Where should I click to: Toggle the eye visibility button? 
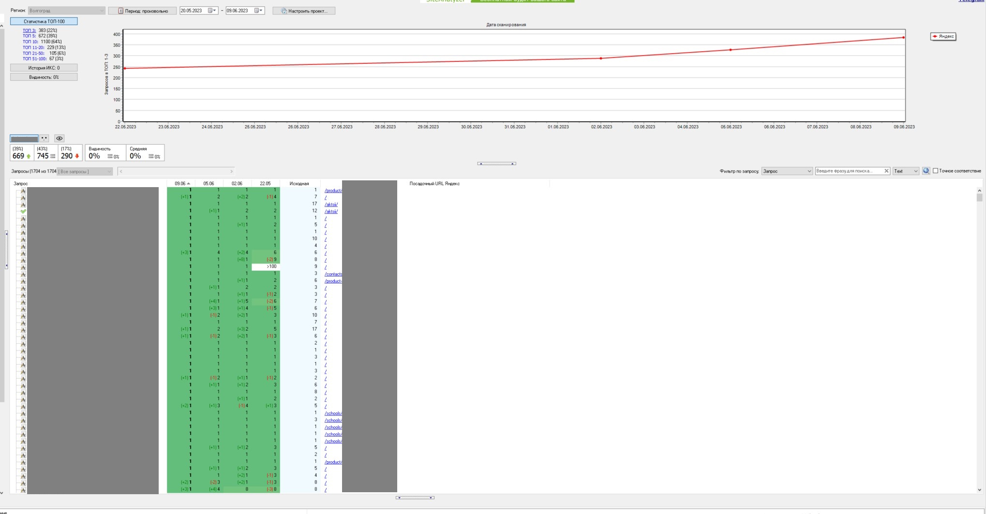point(60,138)
